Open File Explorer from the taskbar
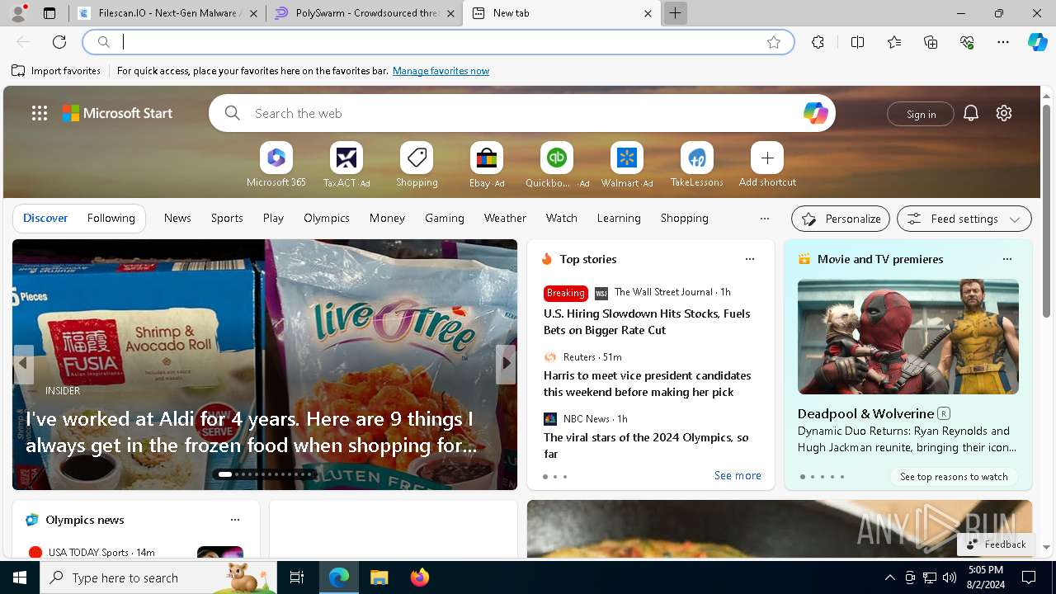Viewport: 1056px width, 594px height. point(379,577)
